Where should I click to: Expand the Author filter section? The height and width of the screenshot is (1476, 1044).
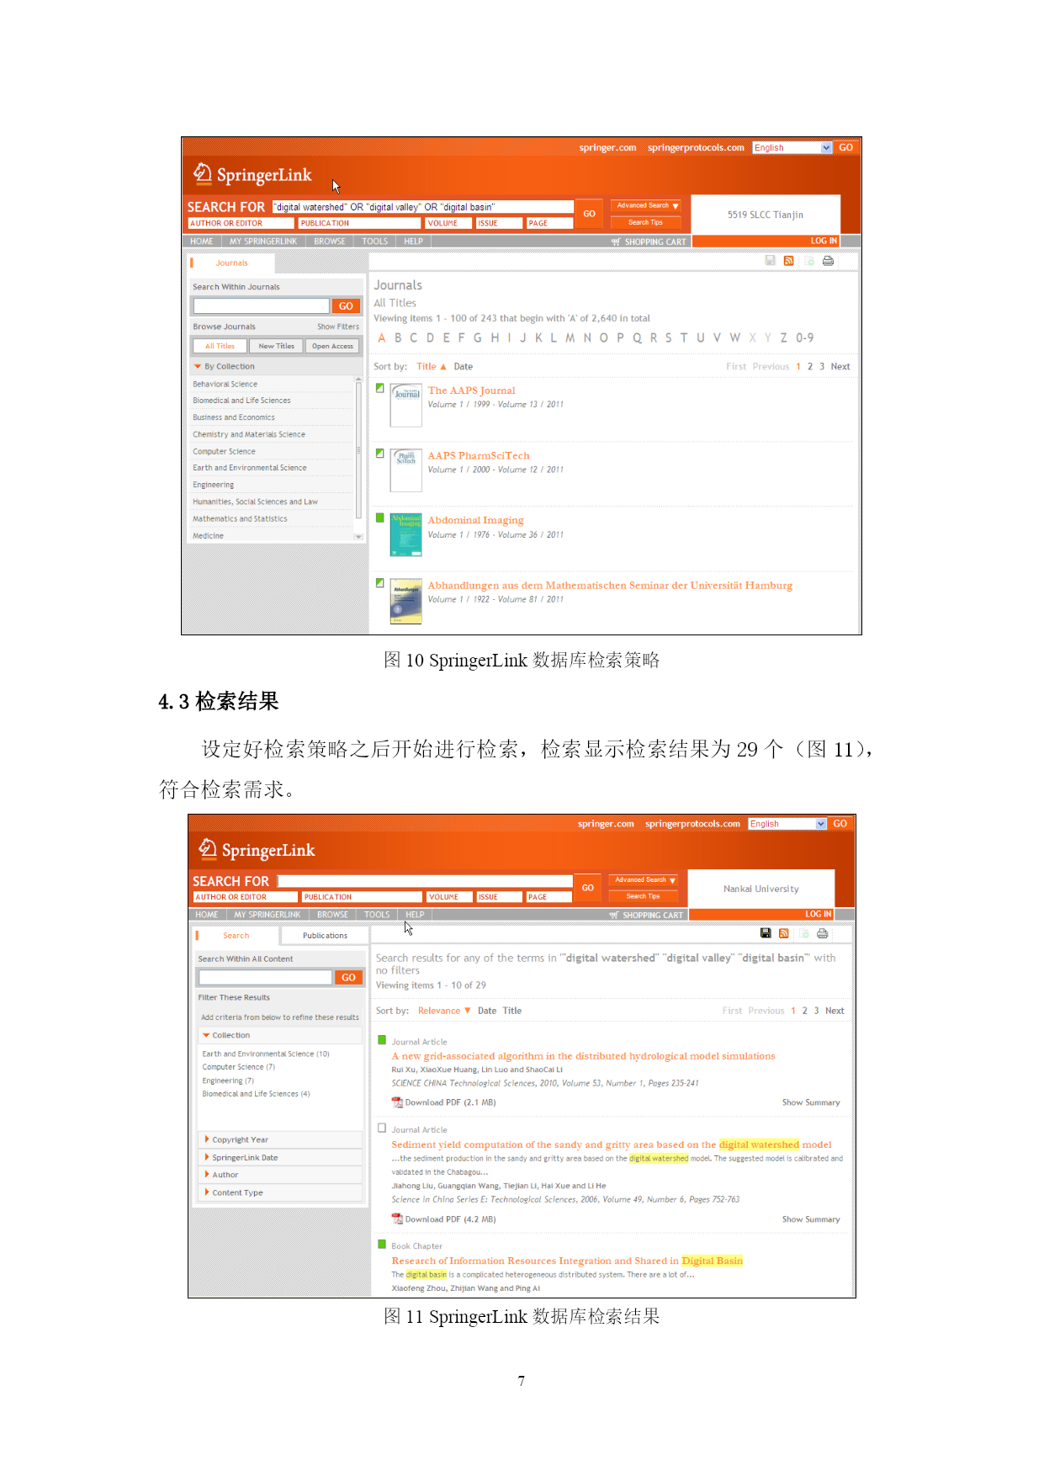tap(207, 1175)
